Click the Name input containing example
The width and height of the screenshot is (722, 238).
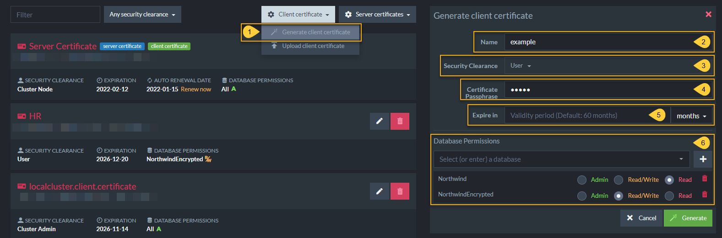pyautogui.click(x=608, y=42)
